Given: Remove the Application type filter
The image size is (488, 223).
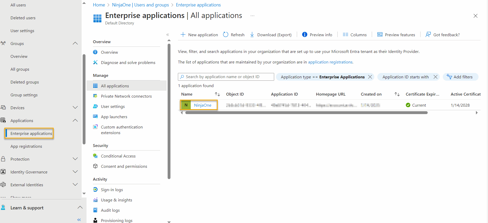Looking at the screenshot, I should pyautogui.click(x=370, y=77).
